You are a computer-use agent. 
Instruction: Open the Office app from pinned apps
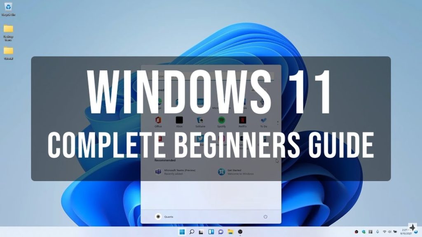click(x=158, y=120)
